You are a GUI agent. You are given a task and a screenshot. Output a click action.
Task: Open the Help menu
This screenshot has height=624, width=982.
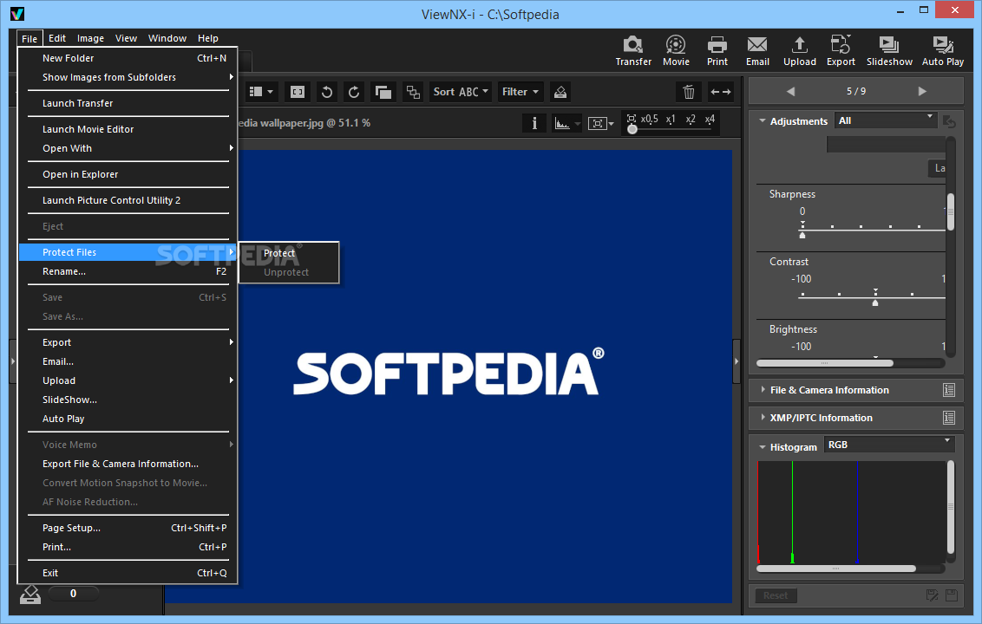pos(208,38)
